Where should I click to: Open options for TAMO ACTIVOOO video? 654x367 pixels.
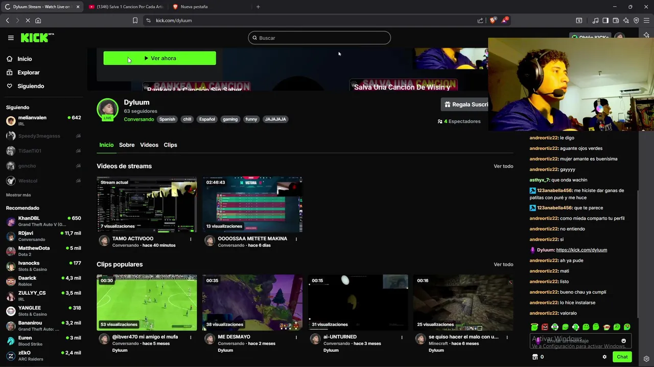click(x=191, y=239)
